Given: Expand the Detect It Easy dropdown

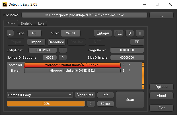Looking at the screenshot, I should pyautogui.click(x=40, y=95).
